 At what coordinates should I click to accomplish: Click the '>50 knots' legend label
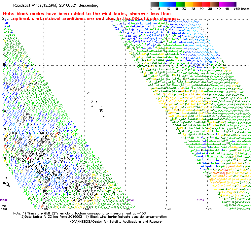241,9
